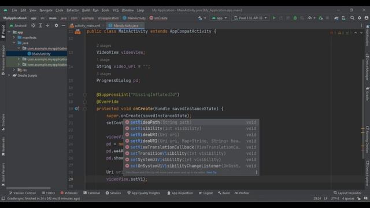Click the green Debug app bug icon
The image size is (370, 208).
295,18
